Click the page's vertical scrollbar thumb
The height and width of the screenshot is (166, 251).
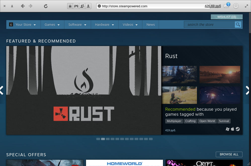(x=250, y=23)
